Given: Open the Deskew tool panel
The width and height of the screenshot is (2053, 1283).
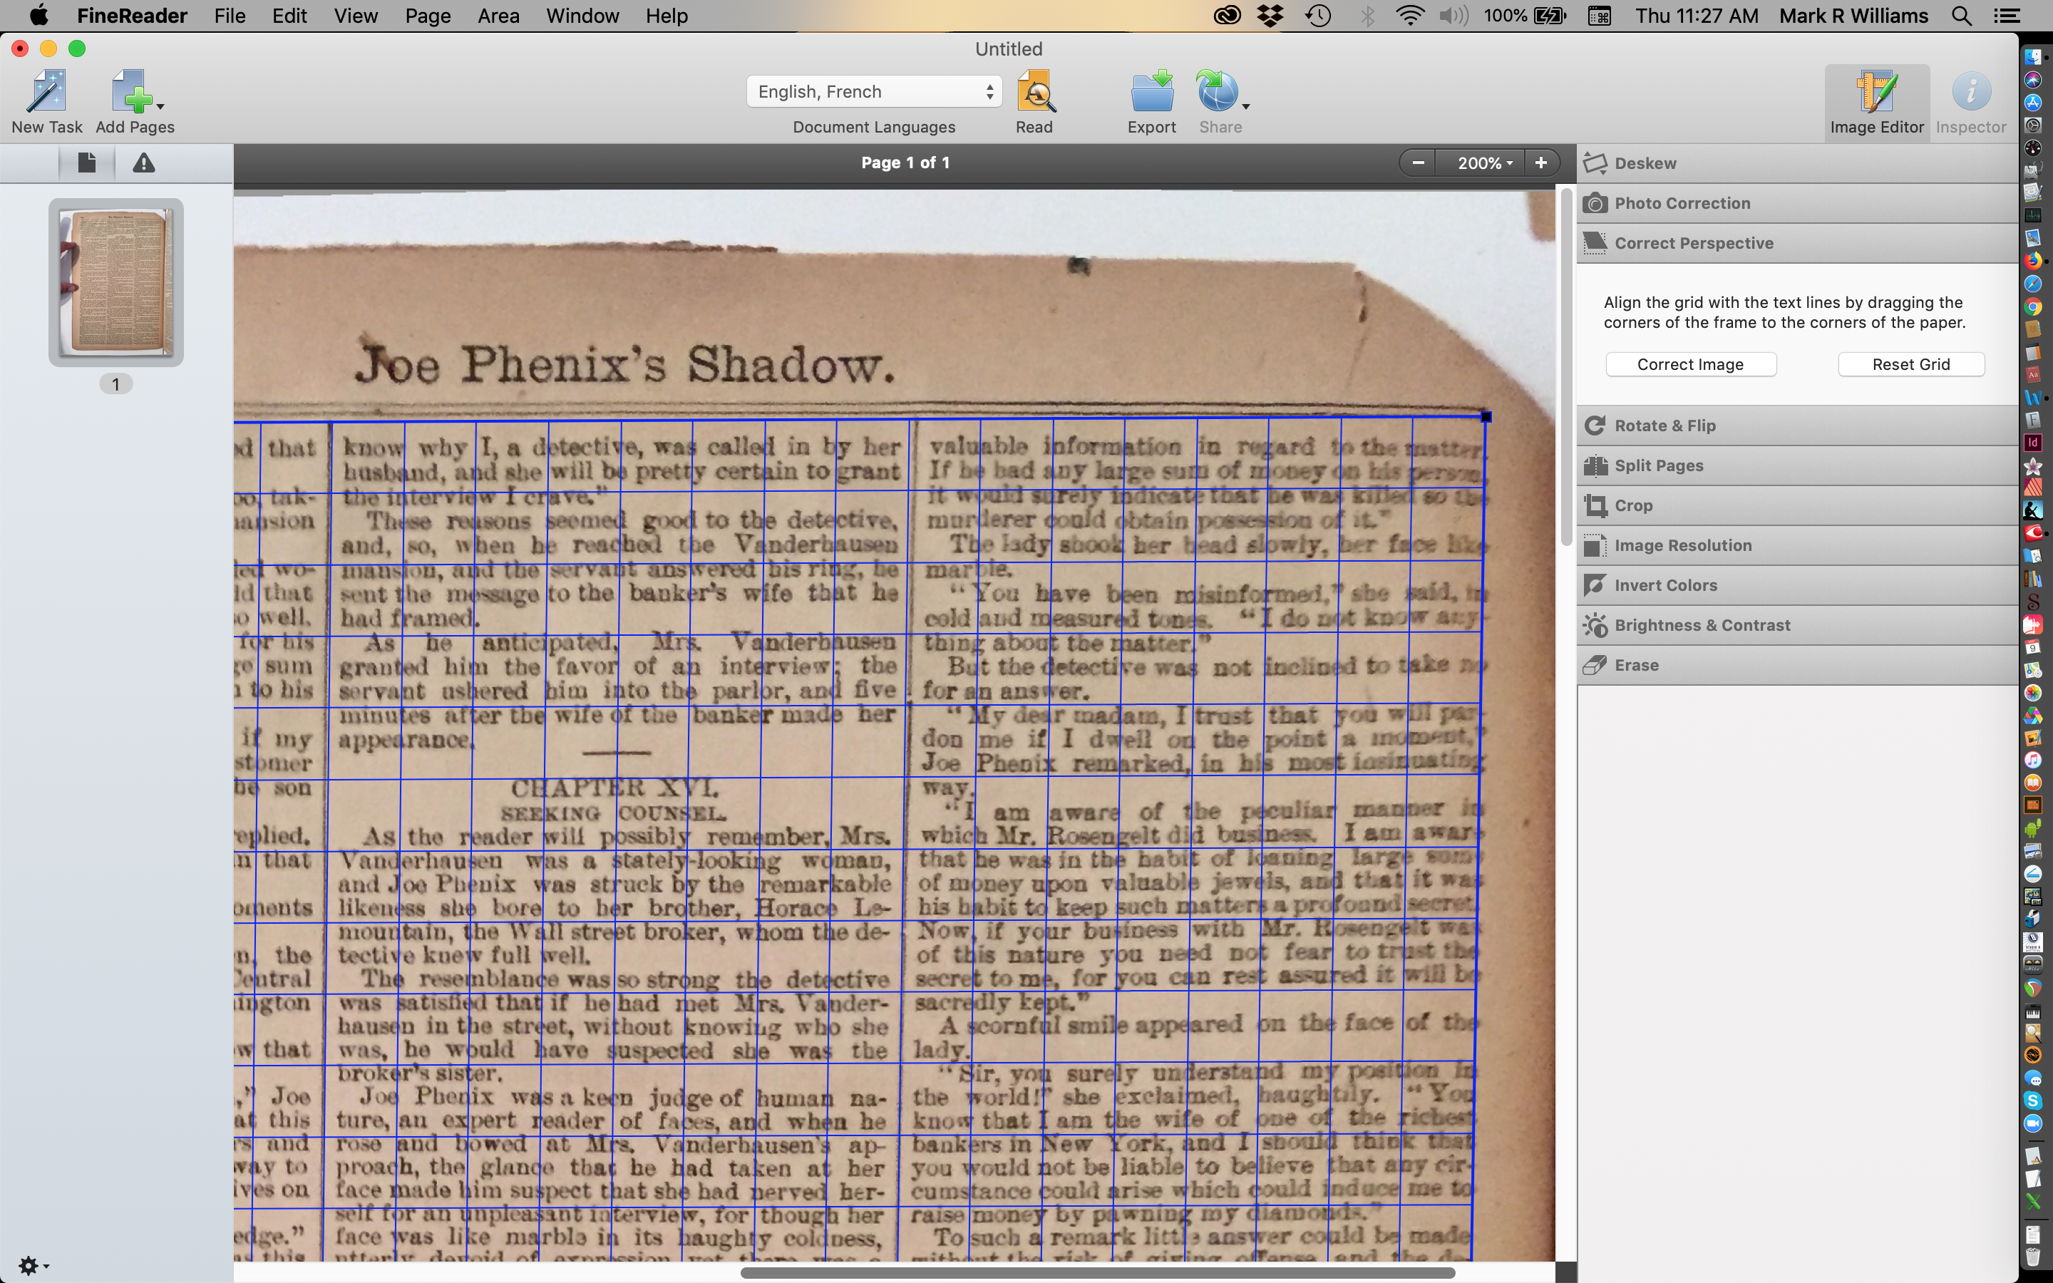Looking at the screenshot, I should point(1645,163).
